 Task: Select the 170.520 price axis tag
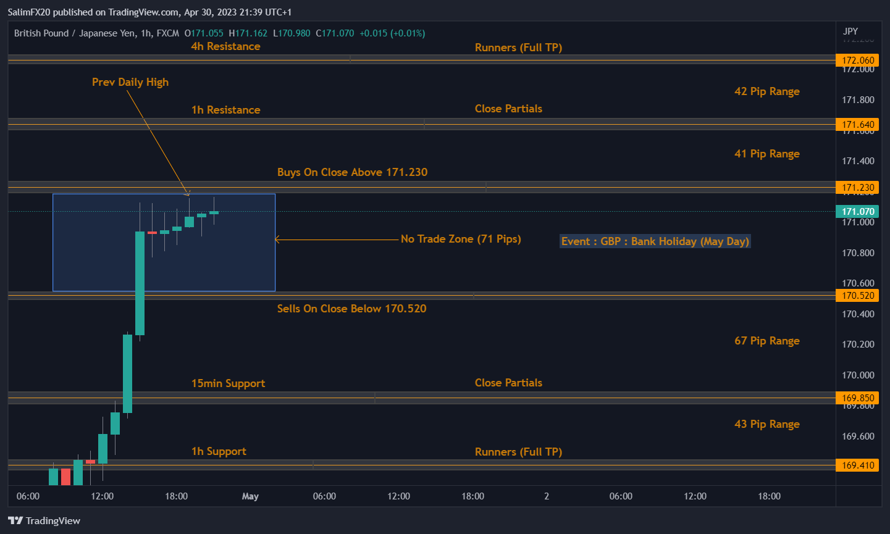858,296
